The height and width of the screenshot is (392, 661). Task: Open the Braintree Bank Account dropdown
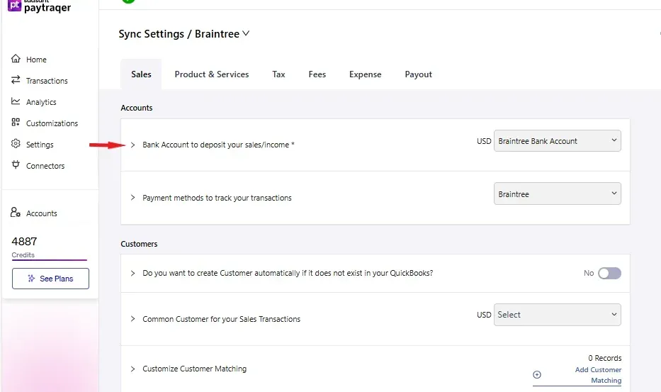tap(558, 141)
